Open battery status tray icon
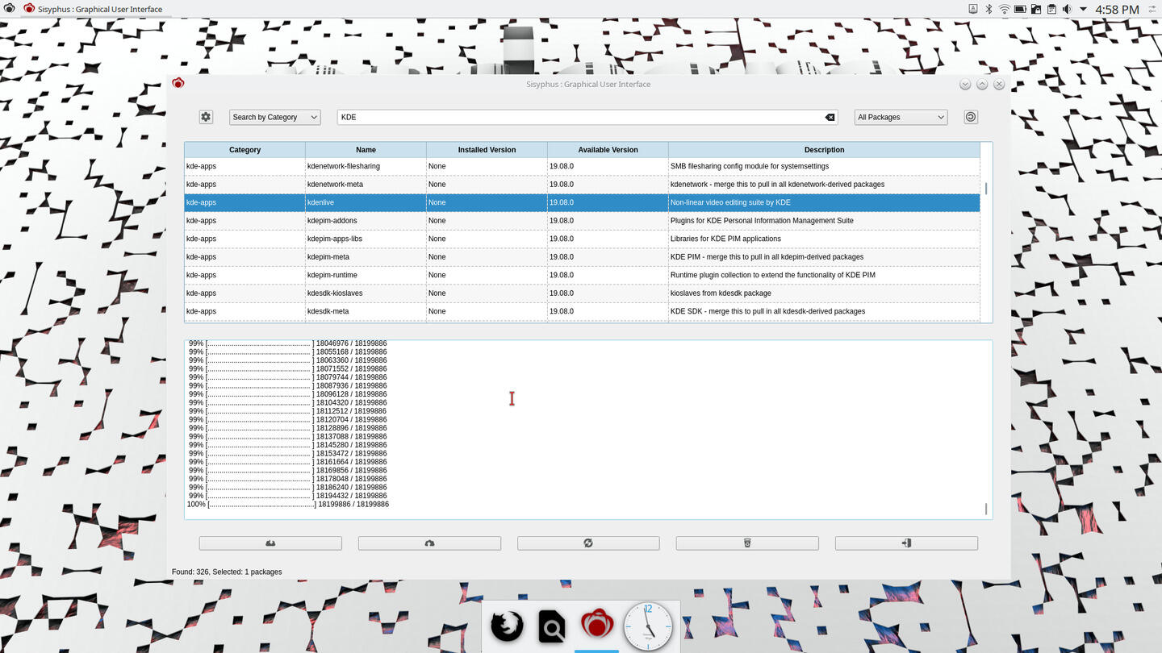The height and width of the screenshot is (653, 1162). pyautogui.click(x=1020, y=9)
